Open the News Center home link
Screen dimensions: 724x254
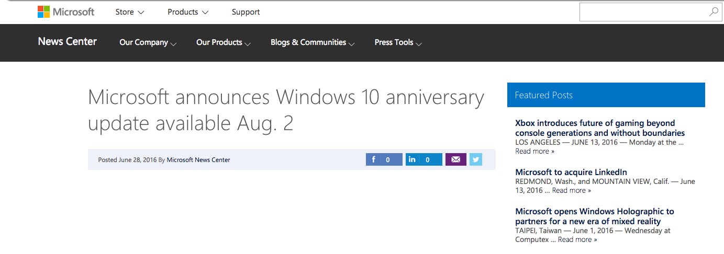pyautogui.click(x=68, y=42)
